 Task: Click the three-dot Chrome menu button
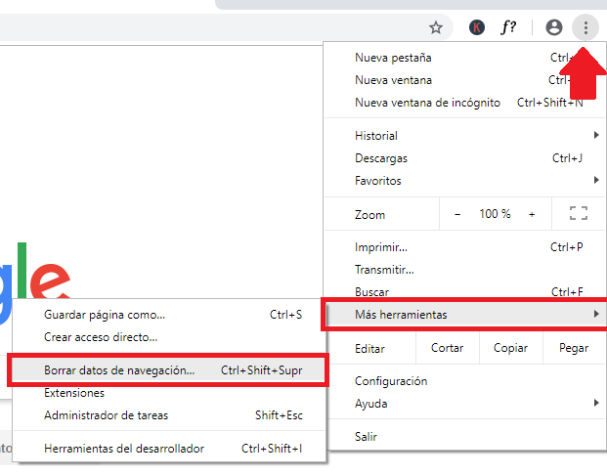coord(585,27)
